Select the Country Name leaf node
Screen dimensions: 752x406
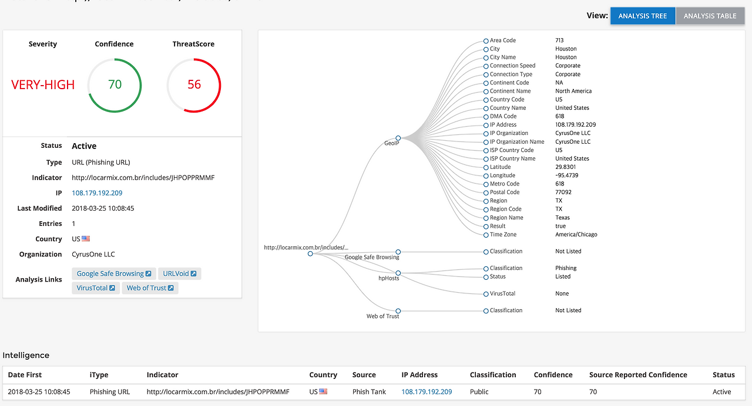tap(486, 109)
